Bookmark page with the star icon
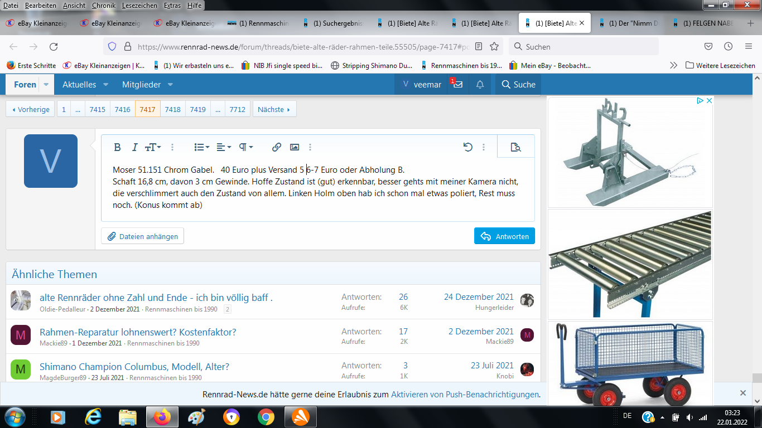Image resolution: width=762 pixels, height=428 pixels. [494, 46]
